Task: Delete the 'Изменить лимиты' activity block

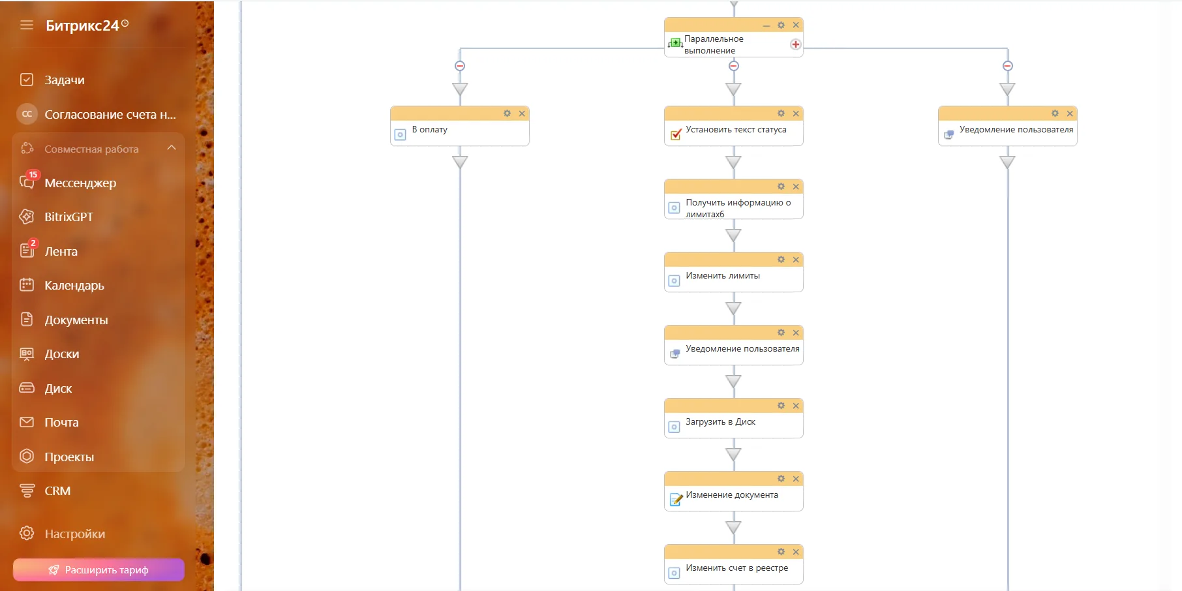Action: [x=796, y=260]
